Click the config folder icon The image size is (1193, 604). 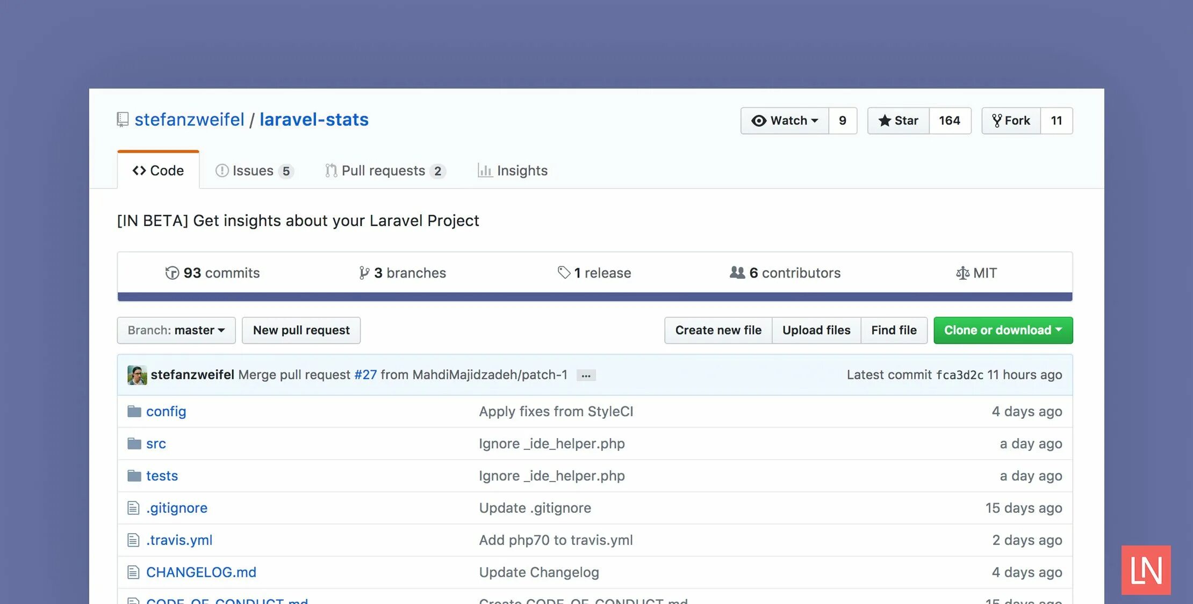[134, 411]
